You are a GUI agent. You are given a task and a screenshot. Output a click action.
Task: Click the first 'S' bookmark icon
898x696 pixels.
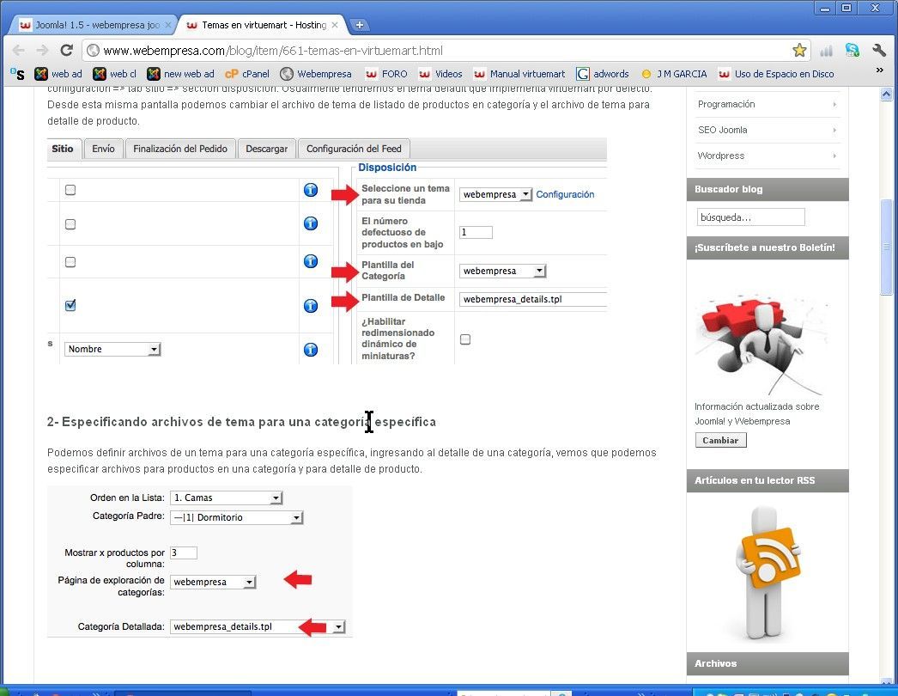click(x=18, y=74)
